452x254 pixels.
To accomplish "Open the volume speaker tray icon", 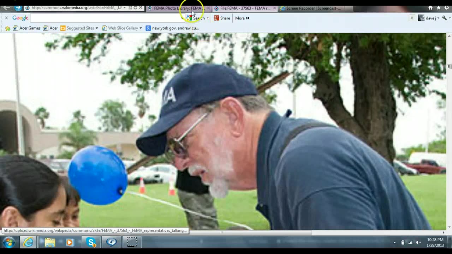I will tap(418, 242).
